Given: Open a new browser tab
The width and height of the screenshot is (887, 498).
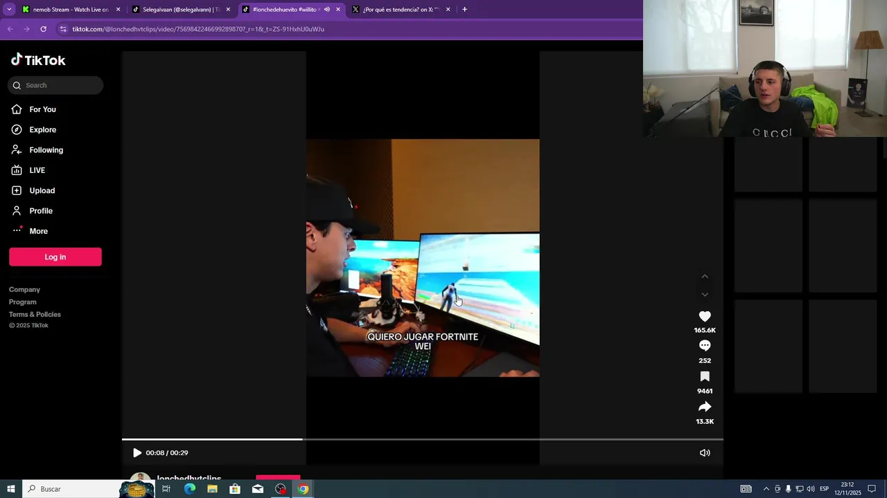Looking at the screenshot, I should point(464,10).
